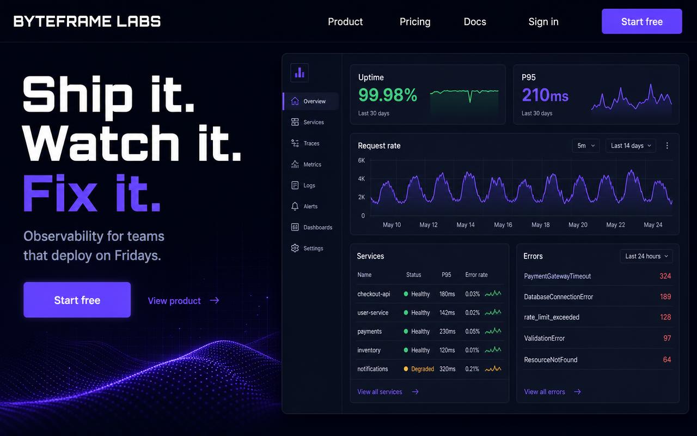This screenshot has width=697, height=436.
Task: Click the BYTEFRAME LABS logo
Action: click(87, 21)
